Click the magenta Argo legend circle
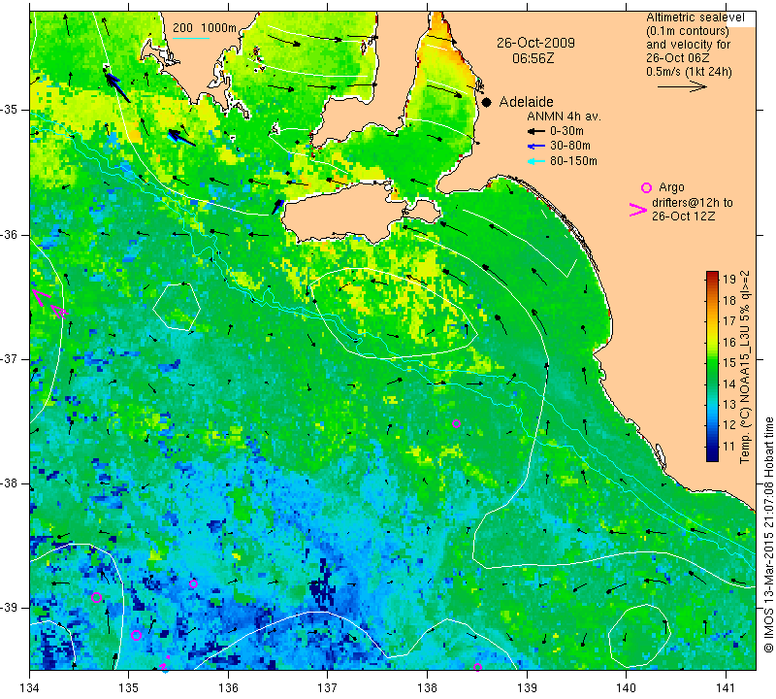The width and height of the screenshot is (776, 699). pos(646,187)
